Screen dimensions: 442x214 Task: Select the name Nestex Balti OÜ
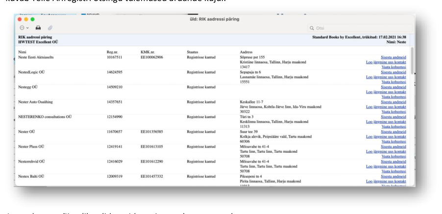click(31, 176)
